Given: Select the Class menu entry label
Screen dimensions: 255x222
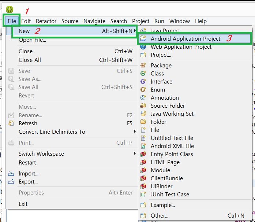Looking at the screenshot, I should [x=157, y=74].
